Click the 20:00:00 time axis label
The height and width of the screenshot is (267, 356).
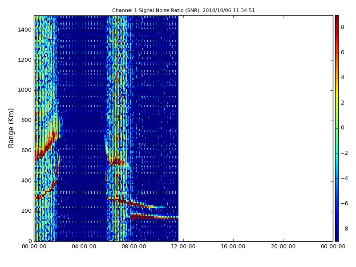pyautogui.click(x=283, y=247)
